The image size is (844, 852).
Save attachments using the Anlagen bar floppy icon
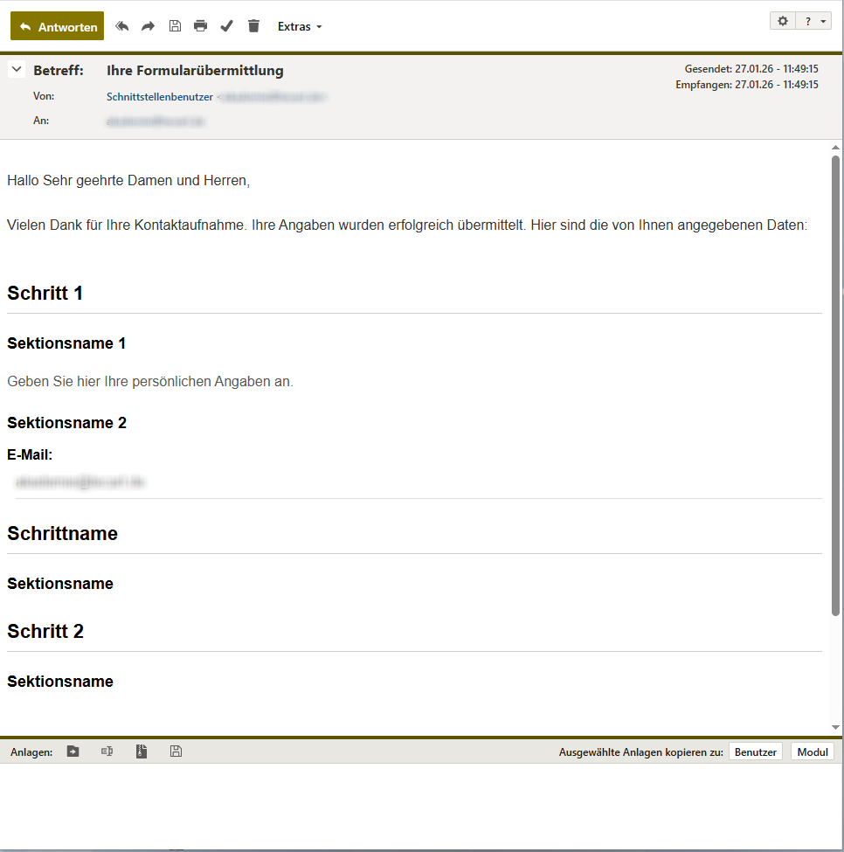pos(176,752)
